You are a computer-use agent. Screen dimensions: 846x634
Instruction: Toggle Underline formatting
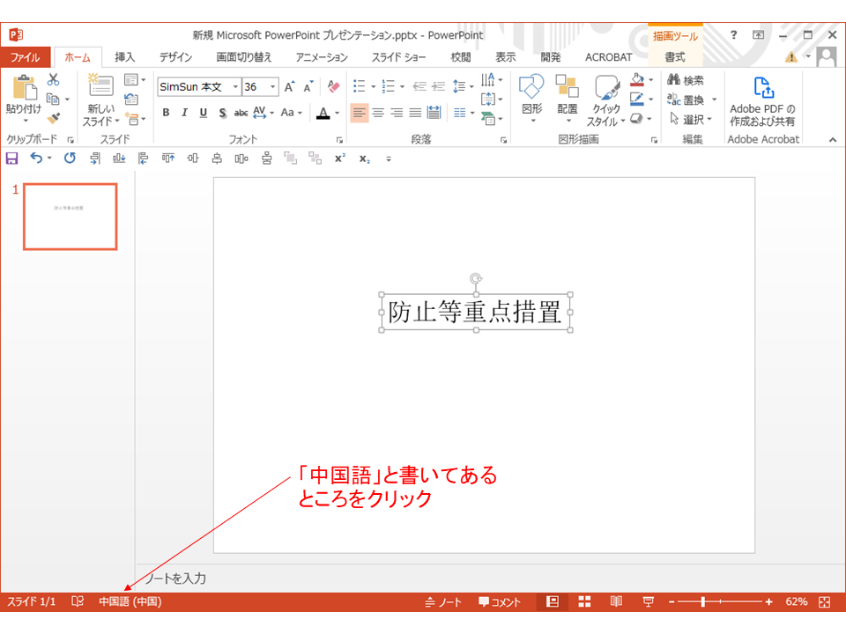[203, 113]
